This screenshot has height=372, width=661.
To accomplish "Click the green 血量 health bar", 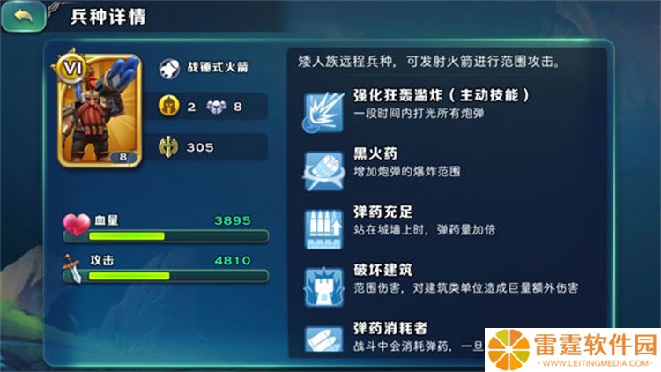I will 166,236.
